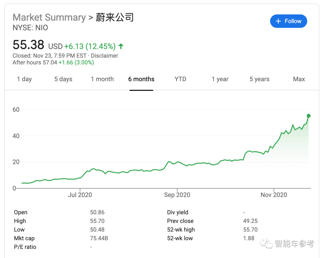This screenshot has height=258, width=325.
Task: Select the 6 months tab
Action: tap(141, 79)
